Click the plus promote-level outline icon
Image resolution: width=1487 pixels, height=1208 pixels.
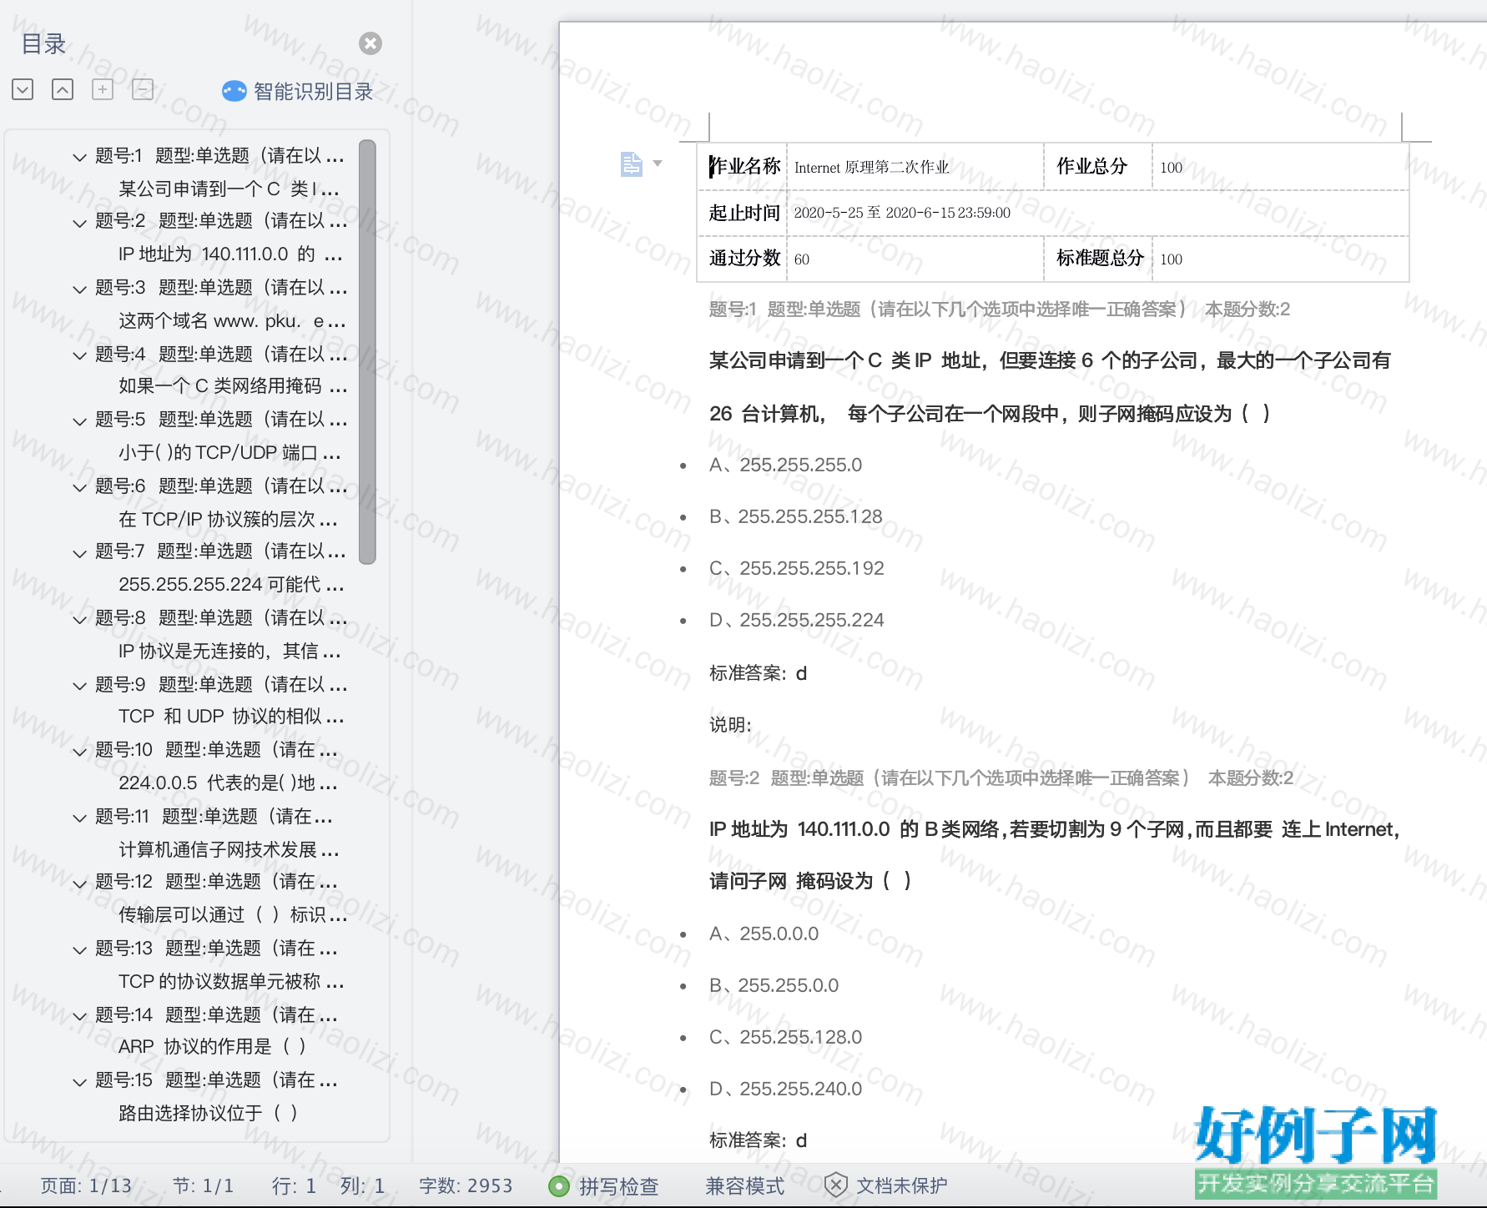pos(103,89)
